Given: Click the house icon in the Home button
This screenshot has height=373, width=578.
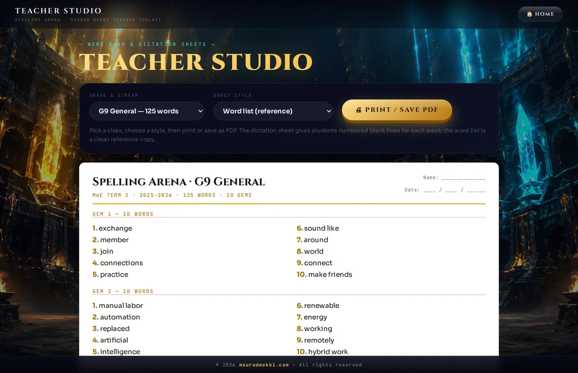Looking at the screenshot, I should click(529, 14).
